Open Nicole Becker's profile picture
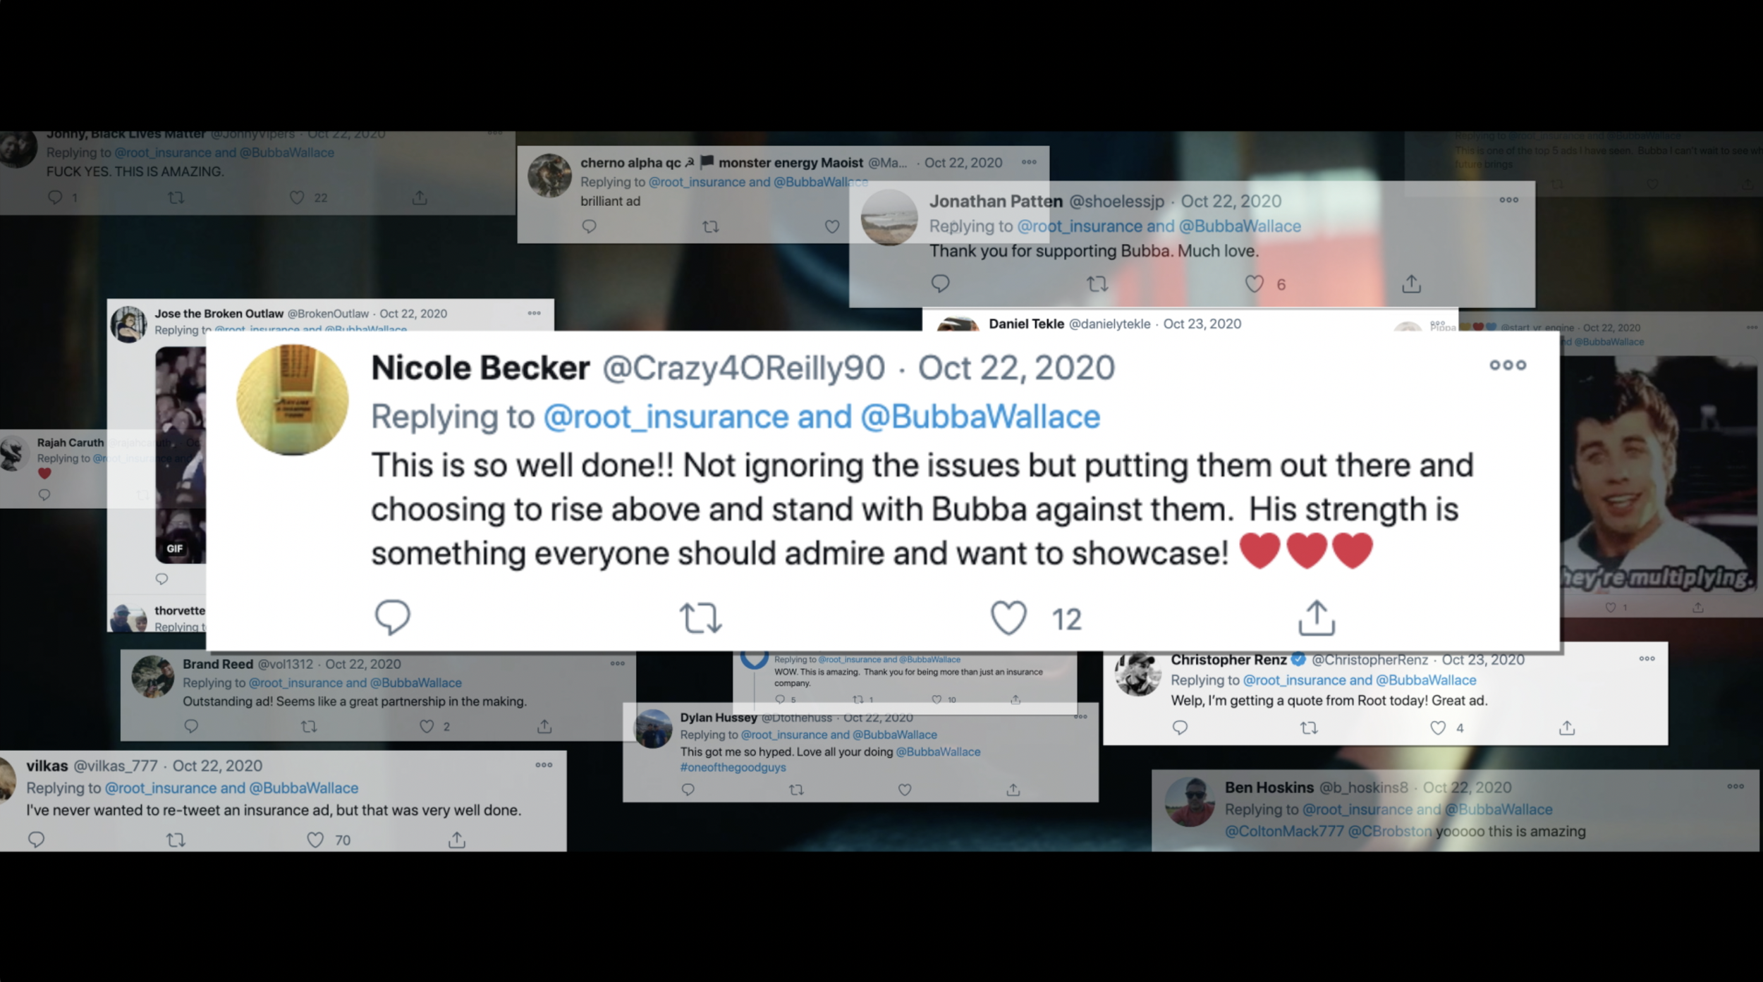 pos(292,400)
